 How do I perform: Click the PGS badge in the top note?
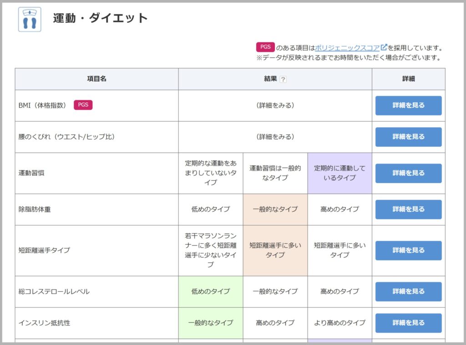pos(265,47)
